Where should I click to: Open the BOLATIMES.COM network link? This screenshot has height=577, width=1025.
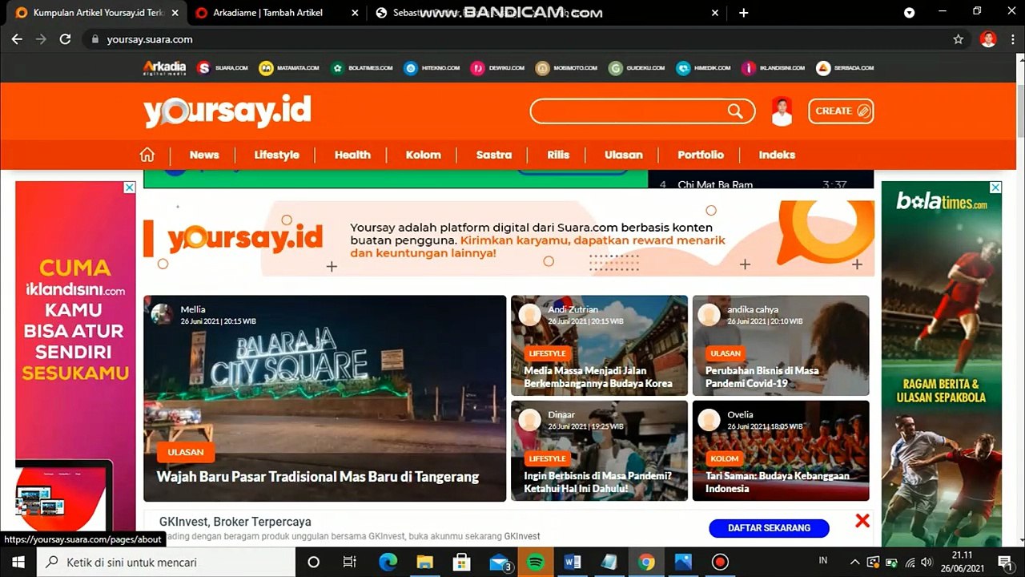(x=362, y=68)
